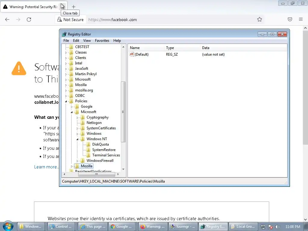This screenshot has width=308, height=231.
Task: Switch to Internet Explorer taskbar button
Action: 93,226
